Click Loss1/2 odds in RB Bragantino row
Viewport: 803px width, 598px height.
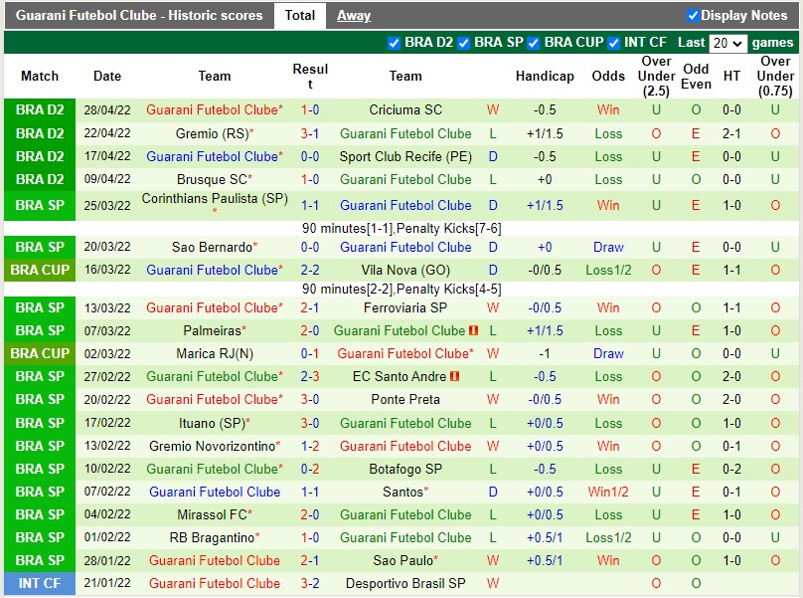[608, 537]
